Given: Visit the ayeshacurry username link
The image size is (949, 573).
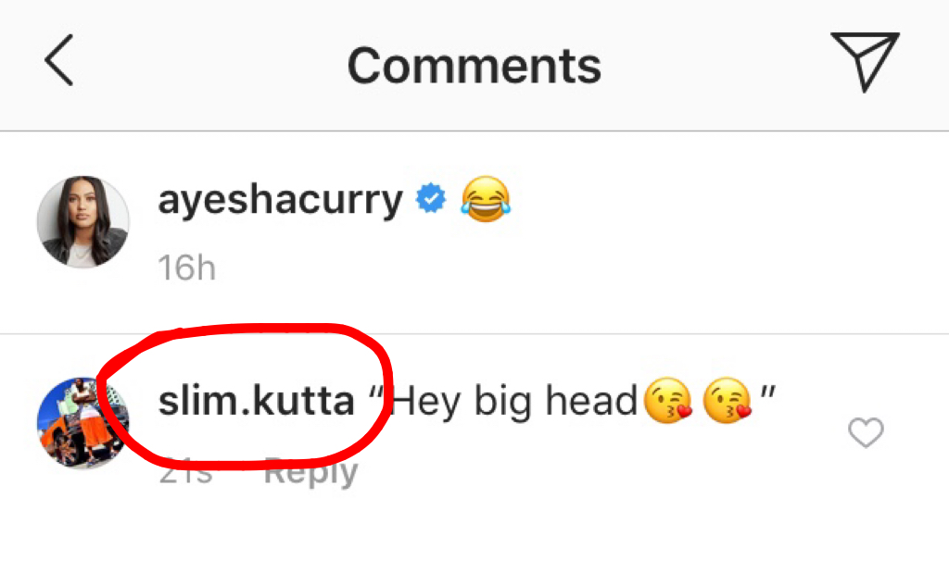Looking at the screenshot, I should coord(280,201).
